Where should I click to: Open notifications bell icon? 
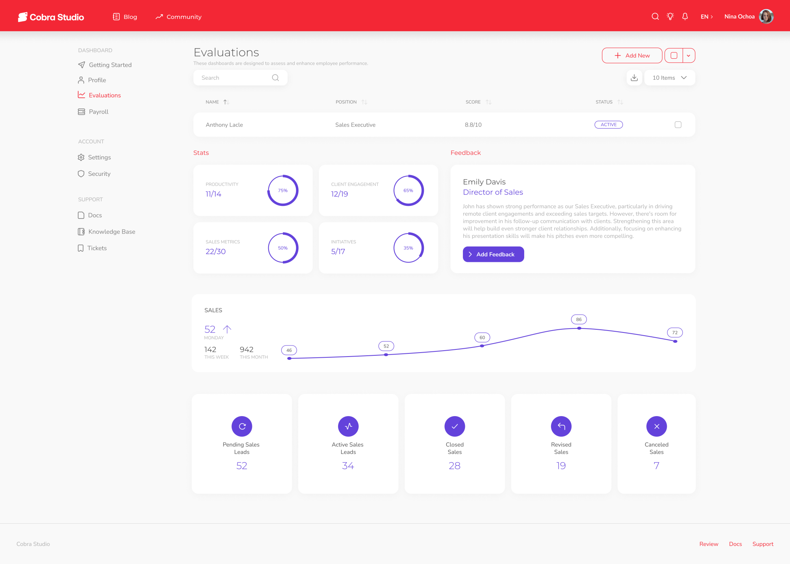[685, 17]
